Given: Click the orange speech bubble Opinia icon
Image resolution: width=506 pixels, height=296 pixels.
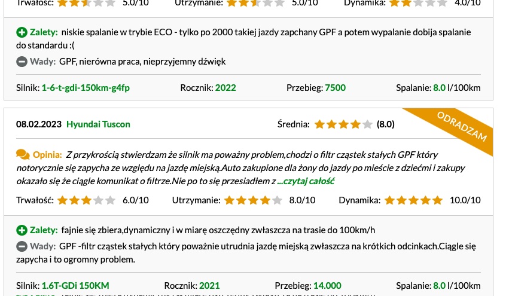Looking at the screenshot, I should [x=23, y=155].
